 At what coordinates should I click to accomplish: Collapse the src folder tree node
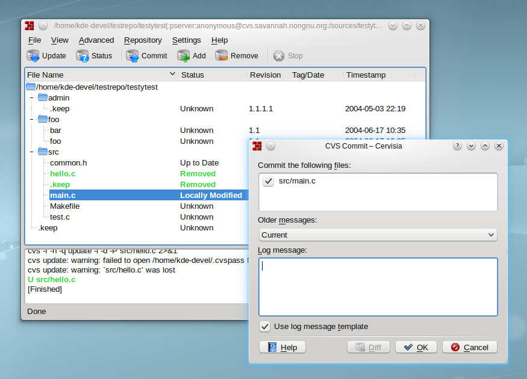(32, 152)
